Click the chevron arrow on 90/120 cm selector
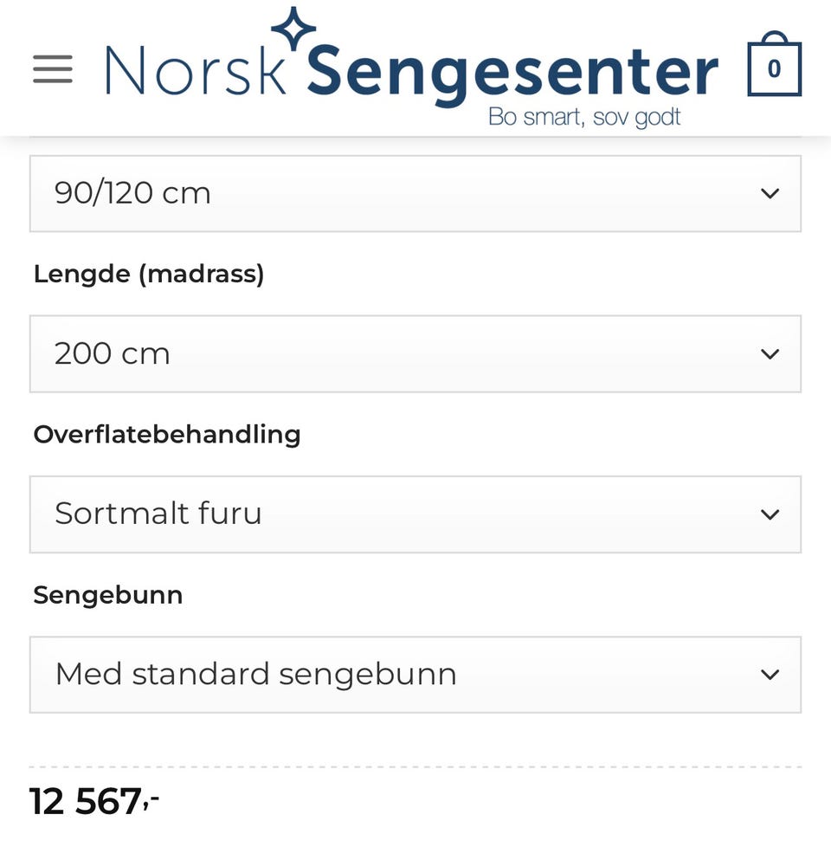831x847 pixels. coord(770,193)
